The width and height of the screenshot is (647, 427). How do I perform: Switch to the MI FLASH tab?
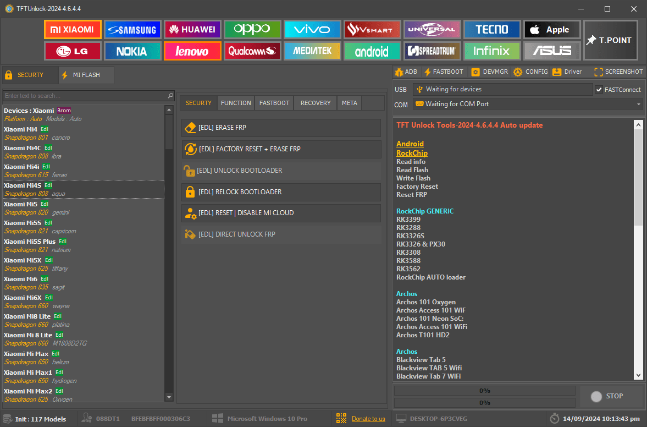(x=86, y=75)
